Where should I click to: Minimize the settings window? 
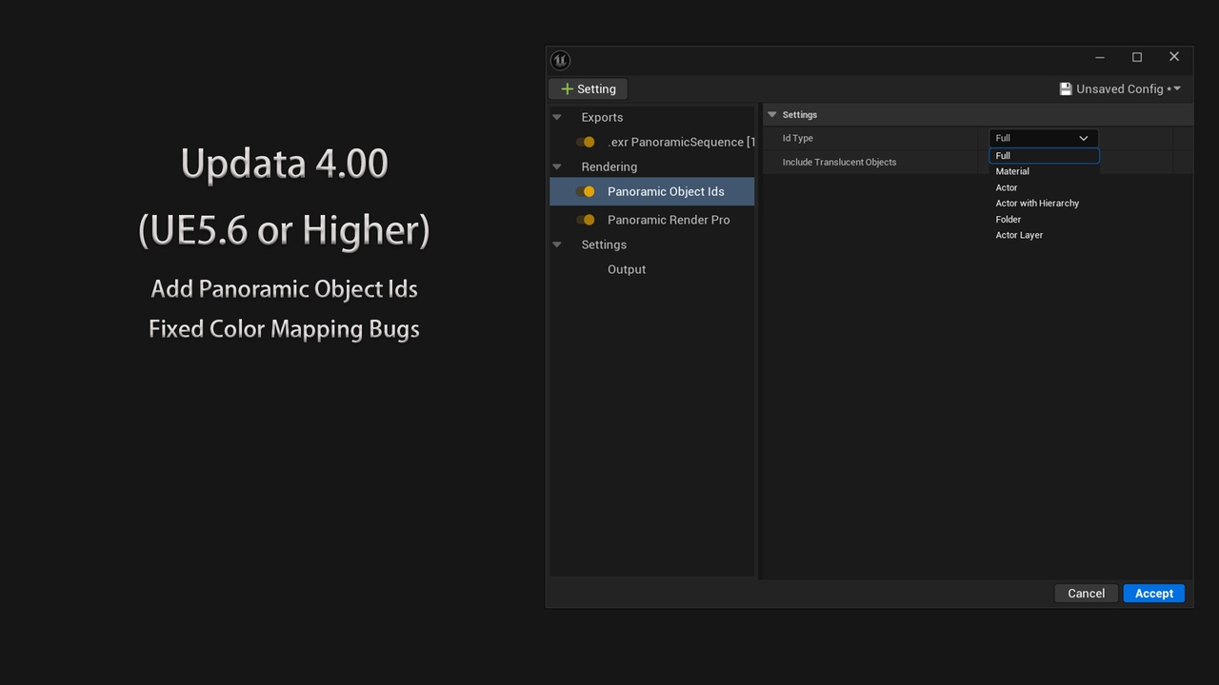click(1099, 57)
